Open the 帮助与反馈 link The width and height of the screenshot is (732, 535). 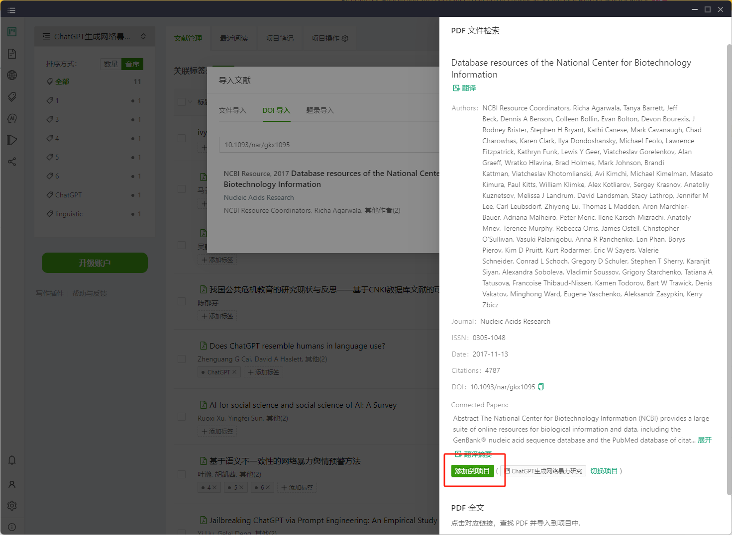(90, 293)
